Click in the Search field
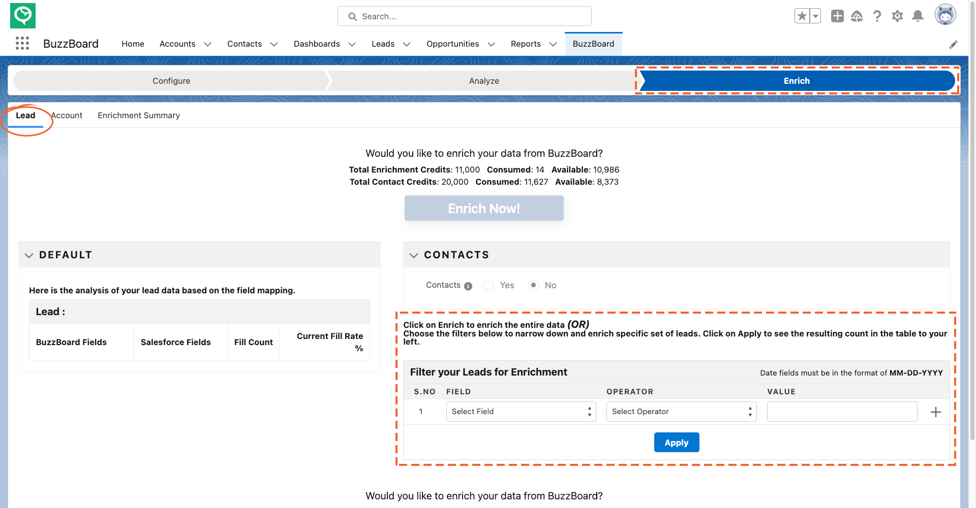 (465, 16)
